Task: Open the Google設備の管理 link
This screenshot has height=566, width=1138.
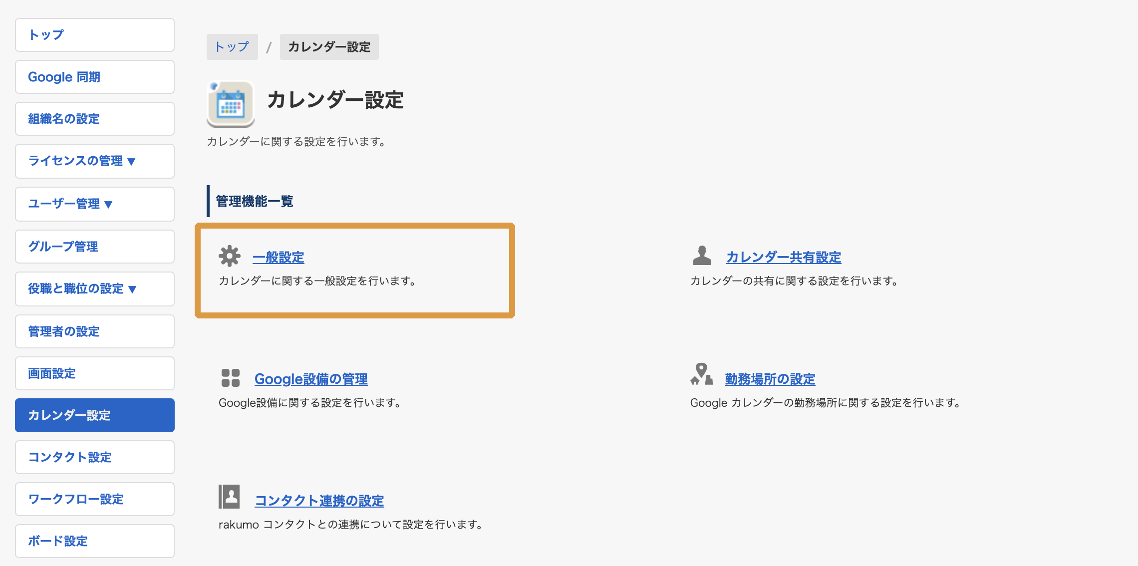Action: pos(311,379)
